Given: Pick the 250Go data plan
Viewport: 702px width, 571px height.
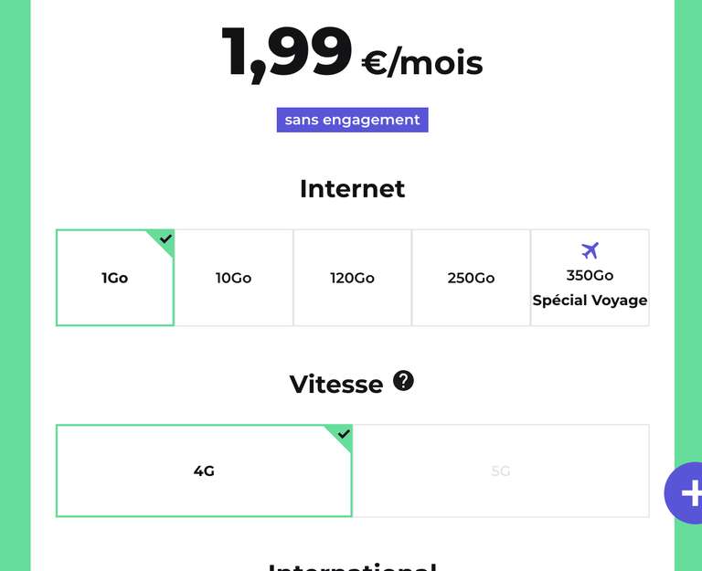Looking at the screenshot, I should pos(471,278).
